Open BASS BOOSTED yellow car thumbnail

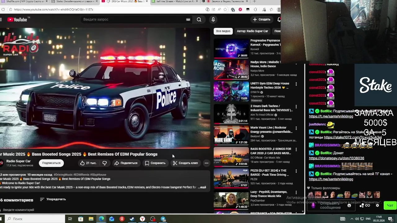pos(231,156)
